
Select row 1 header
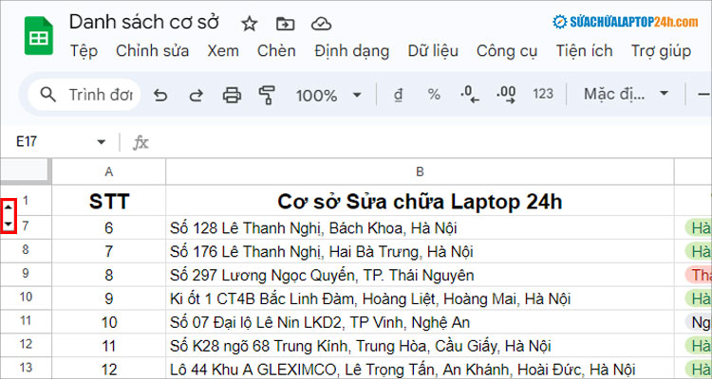26,200
